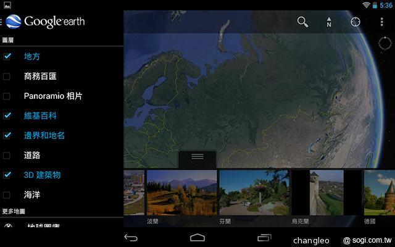Select the 維基百科 layer label
Image resolution: width=395 pixels, height=247 pixels.
click(40, 115)
